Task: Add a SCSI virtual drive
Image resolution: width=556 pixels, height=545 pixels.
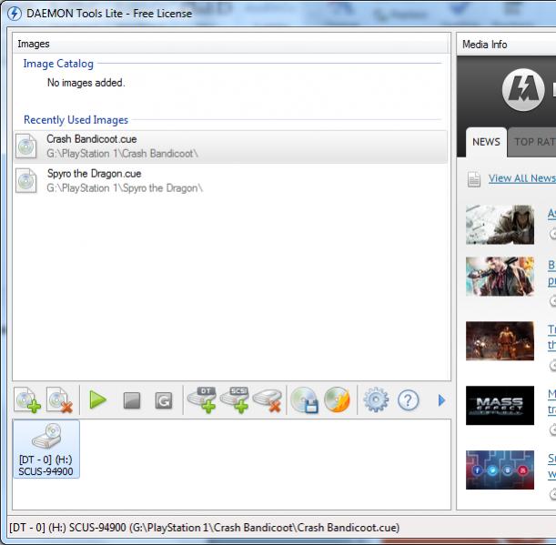Action: click(235, 400)
